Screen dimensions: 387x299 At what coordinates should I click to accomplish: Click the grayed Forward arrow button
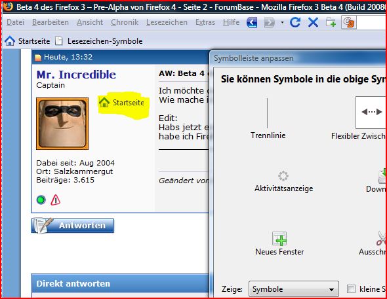270,22
